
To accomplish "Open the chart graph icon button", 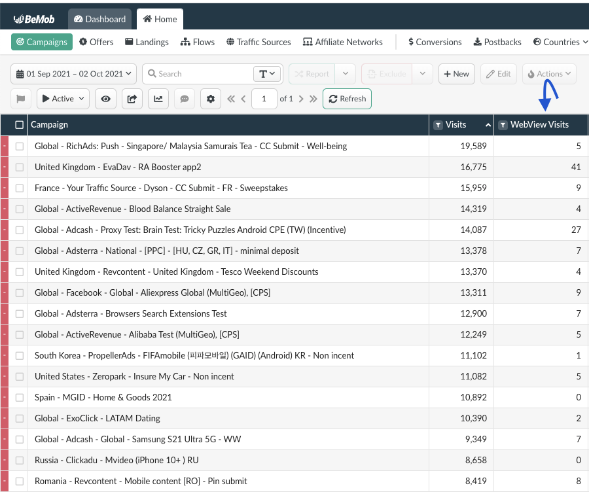I will [158, 99].
